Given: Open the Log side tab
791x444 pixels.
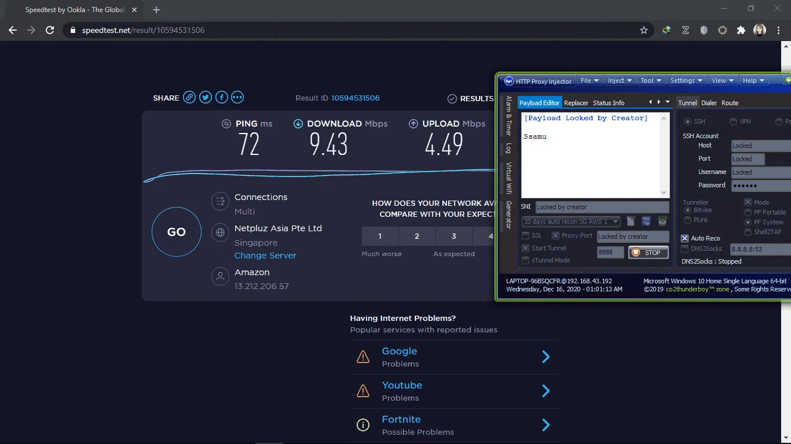Looking at the screenshot, I should coord(508,149).
